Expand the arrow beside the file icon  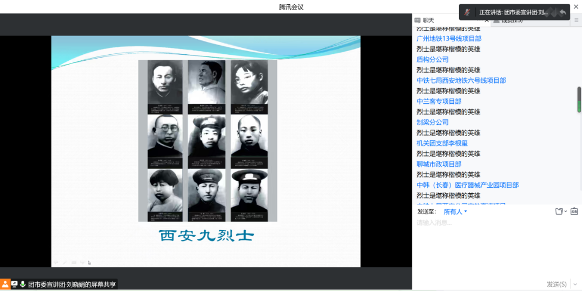tap(566, 212)
